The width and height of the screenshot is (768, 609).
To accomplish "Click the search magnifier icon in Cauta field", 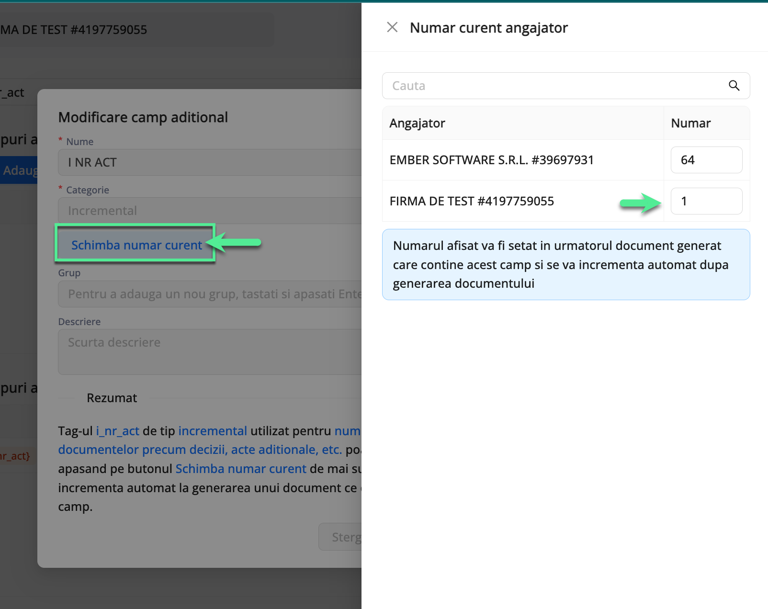I will (x=734, y=86).
